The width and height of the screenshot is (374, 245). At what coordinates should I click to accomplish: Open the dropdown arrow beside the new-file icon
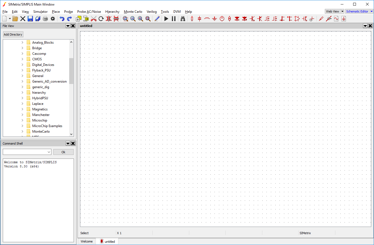coord(10,19)
